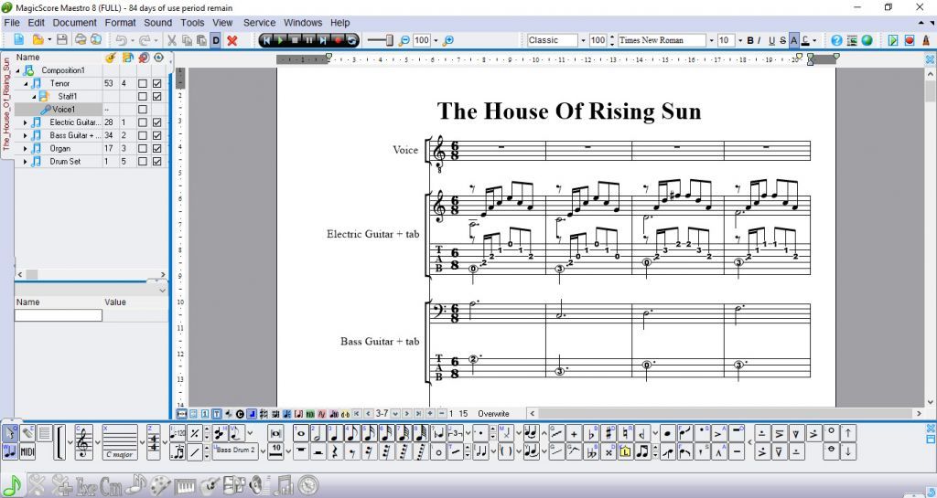This screenshot has width=937, height=498.
Task: Open the C major key signature dropdown
Action: 142,442
